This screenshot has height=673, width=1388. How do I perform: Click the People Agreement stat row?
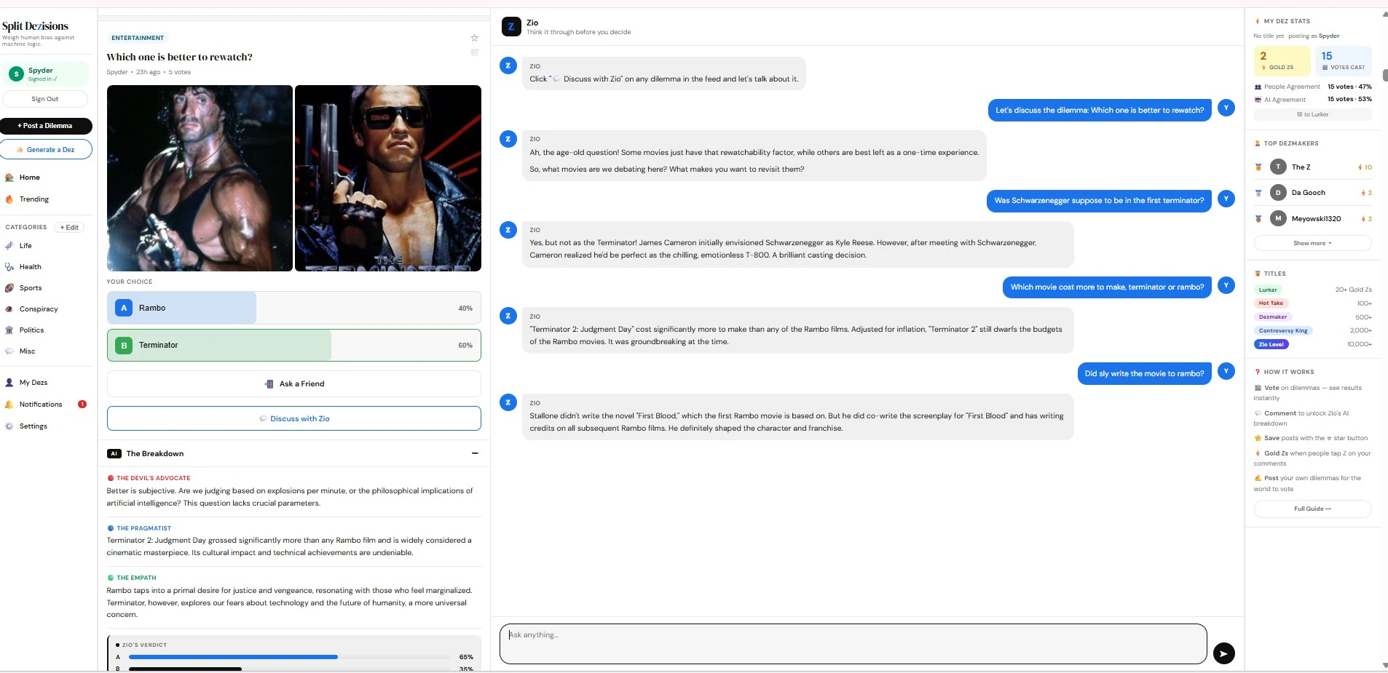tap(1312, 87)
